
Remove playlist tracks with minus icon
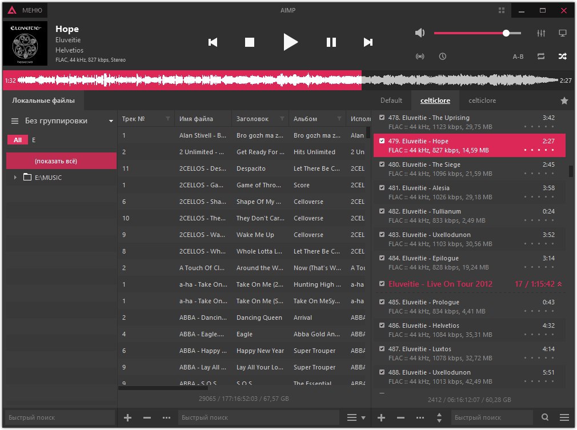coord(400,418)
